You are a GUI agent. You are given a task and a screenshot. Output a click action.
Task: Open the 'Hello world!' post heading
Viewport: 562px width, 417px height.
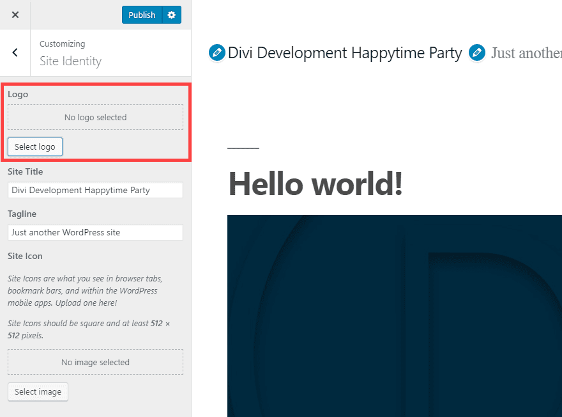click(315, 184)
